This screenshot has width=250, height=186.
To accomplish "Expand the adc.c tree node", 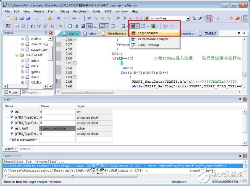I will [22, 61].
